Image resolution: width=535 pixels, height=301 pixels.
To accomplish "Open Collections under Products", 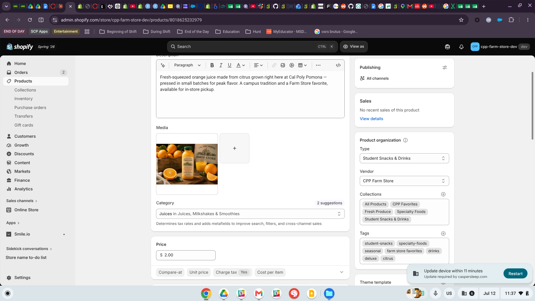I will click(x=25, y=90).
